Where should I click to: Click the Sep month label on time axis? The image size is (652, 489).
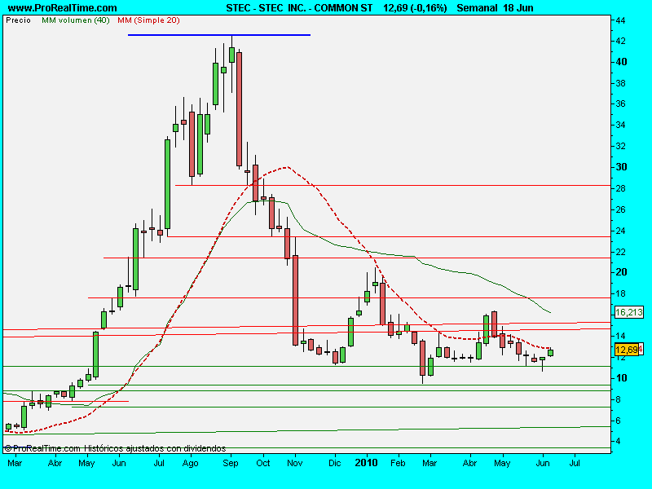(x=231, y=463)
